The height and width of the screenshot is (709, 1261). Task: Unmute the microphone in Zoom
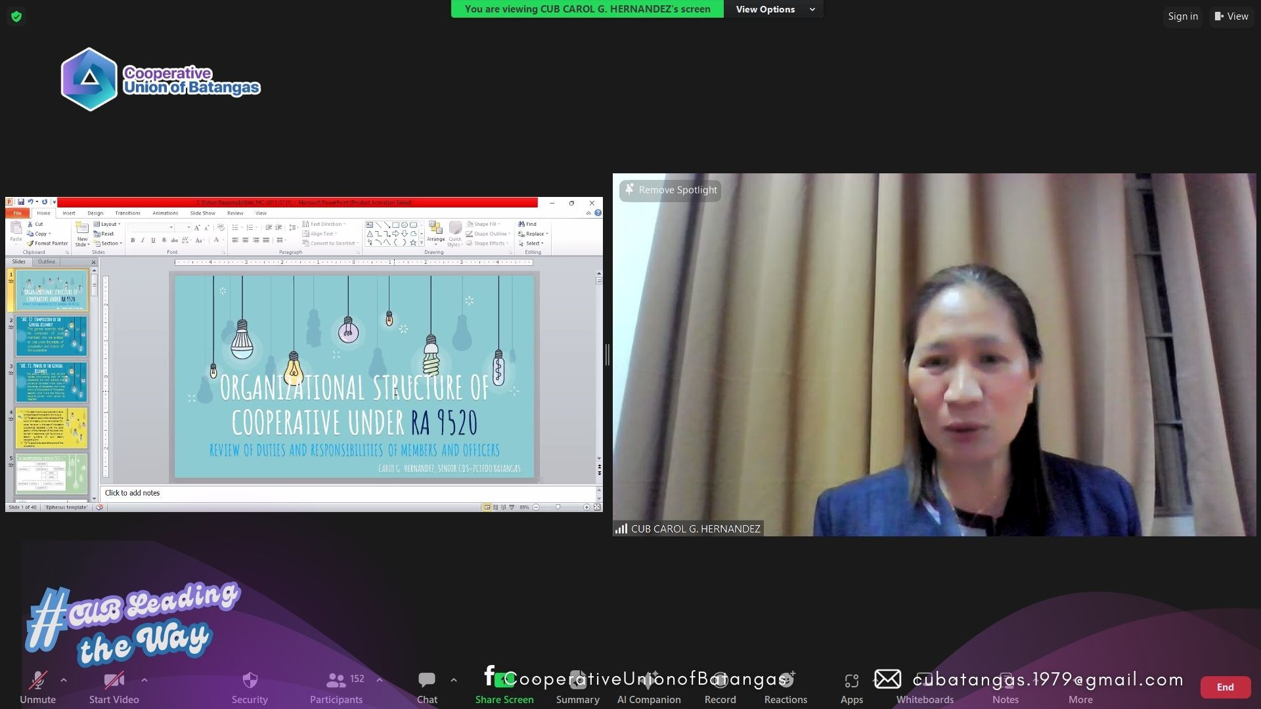tap(37, 687)
